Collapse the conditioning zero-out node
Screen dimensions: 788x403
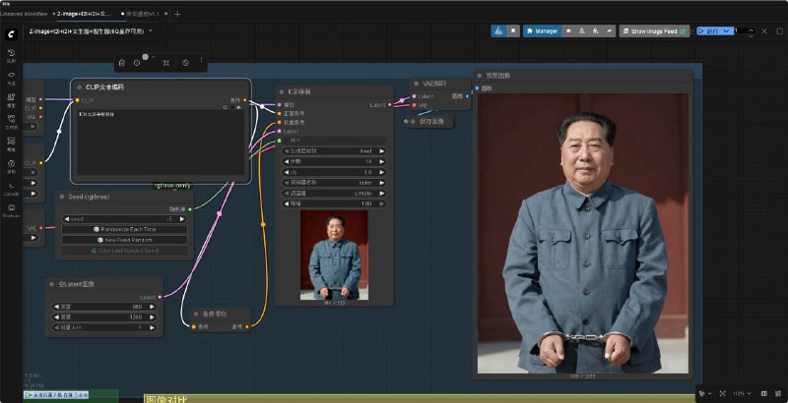196,314
